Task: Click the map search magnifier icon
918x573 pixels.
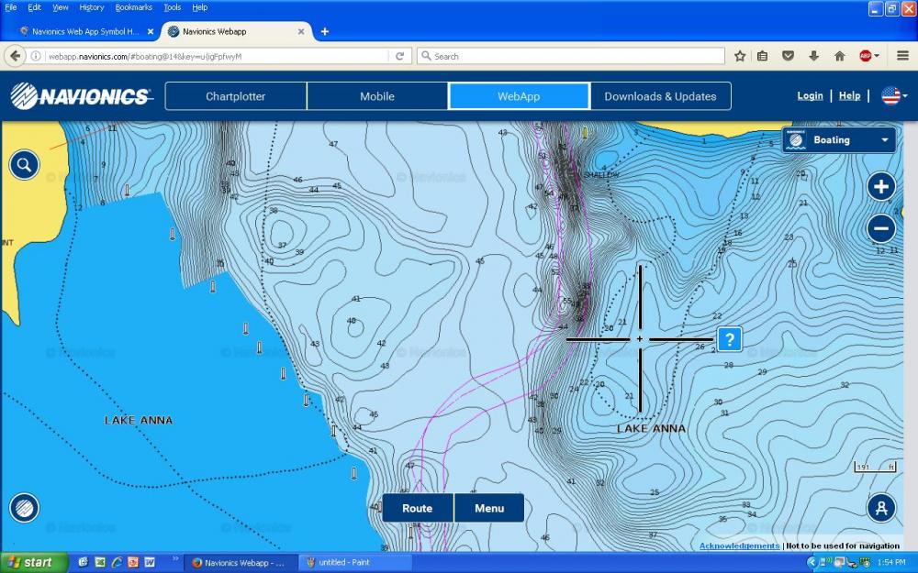Action: click(x=24, y=165)
